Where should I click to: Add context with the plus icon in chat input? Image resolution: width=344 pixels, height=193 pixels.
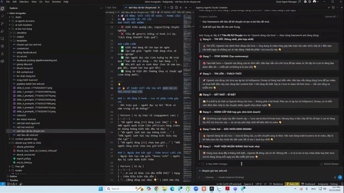[199, 177]
